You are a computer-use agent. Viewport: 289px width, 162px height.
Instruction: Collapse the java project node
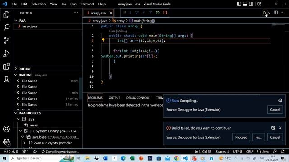pyautogui.click(x=18, y=119)
